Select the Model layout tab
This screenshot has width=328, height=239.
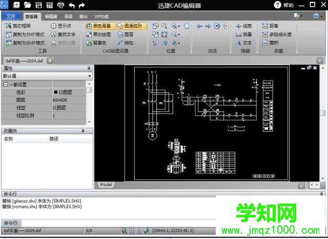(x=106, y=185)
